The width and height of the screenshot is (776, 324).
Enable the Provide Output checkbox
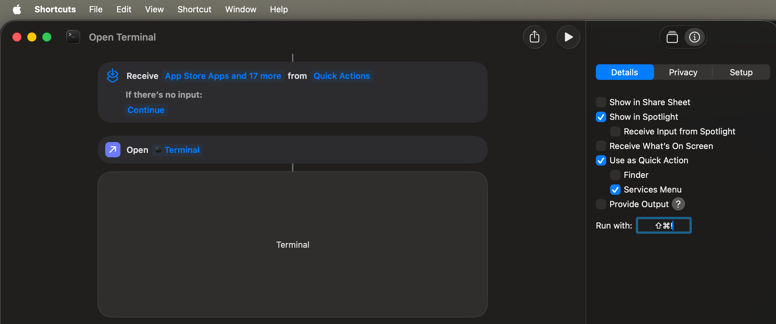pyautogui.click(x=601, y=204)
